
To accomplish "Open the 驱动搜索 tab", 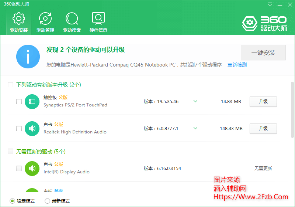I will (72, 23).
